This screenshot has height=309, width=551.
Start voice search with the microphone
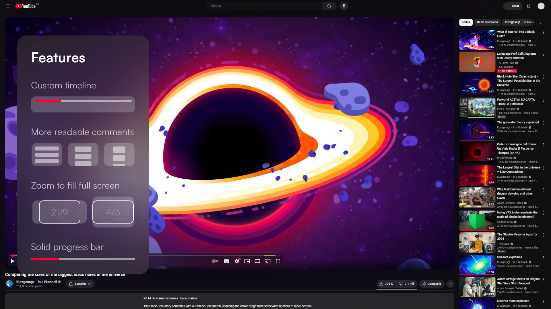344,6
